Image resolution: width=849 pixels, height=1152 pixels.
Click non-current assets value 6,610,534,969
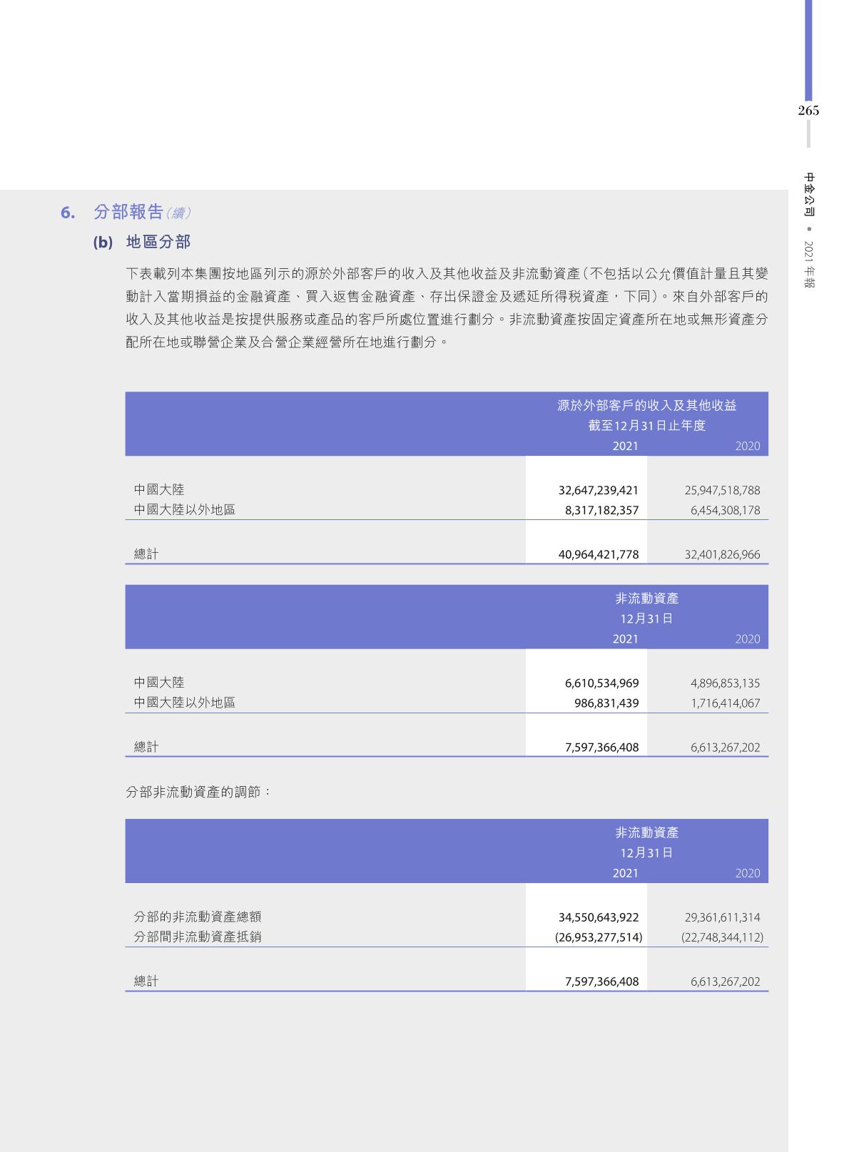pyautogui.click(x=601, y=683)
